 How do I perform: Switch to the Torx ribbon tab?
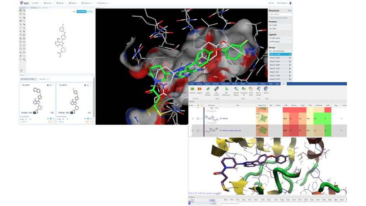point(284,84)
